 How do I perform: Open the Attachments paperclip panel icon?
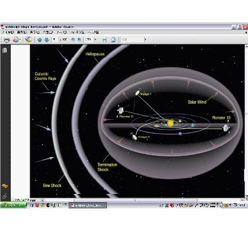[x=4, y=196]
